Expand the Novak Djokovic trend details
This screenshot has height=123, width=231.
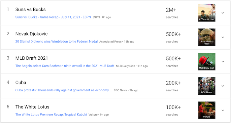(x=223, y=37)
